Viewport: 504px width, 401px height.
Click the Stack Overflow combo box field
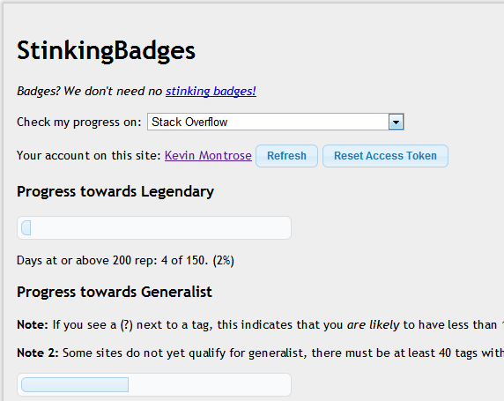click(276, 122)
